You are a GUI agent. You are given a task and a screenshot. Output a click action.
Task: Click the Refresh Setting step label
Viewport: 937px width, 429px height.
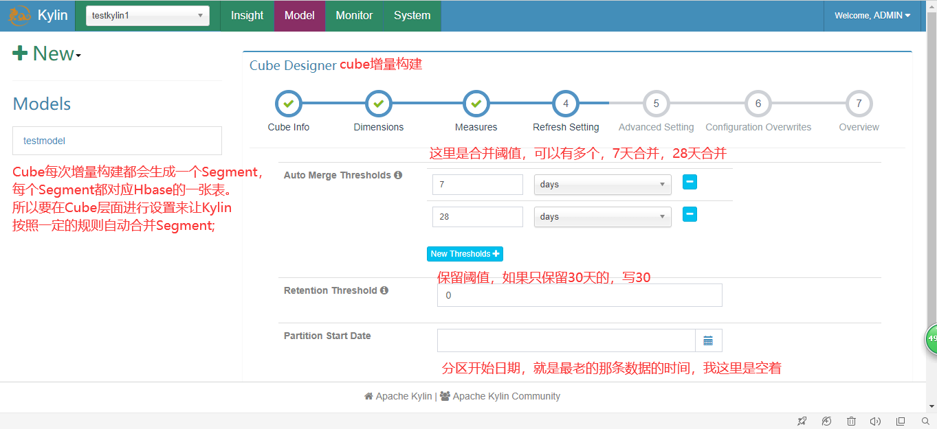(x=566, y=127)
